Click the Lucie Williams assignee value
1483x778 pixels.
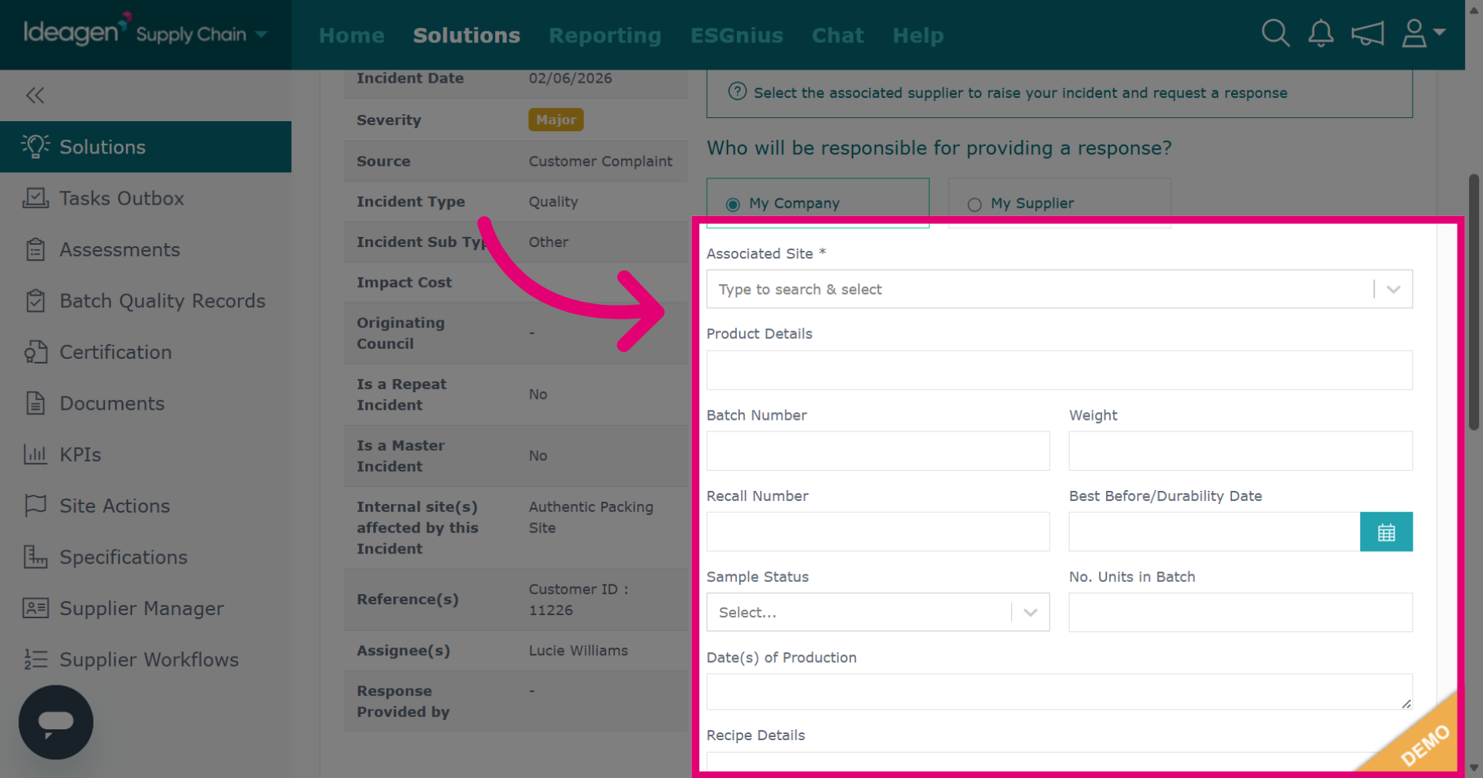click(578, 651)
